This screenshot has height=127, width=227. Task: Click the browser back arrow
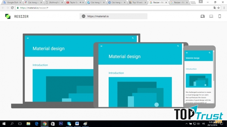tap(3, 8)
